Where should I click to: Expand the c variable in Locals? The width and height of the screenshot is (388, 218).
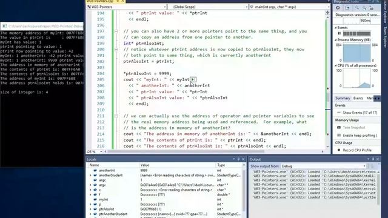(x=90, y=190)
